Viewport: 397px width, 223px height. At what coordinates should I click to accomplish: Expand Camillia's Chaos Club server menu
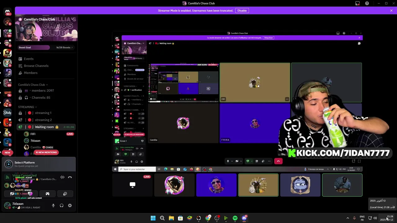coord(72,19)
